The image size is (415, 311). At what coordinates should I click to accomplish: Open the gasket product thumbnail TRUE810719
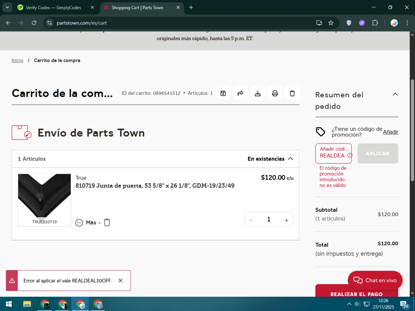[44, 200]
